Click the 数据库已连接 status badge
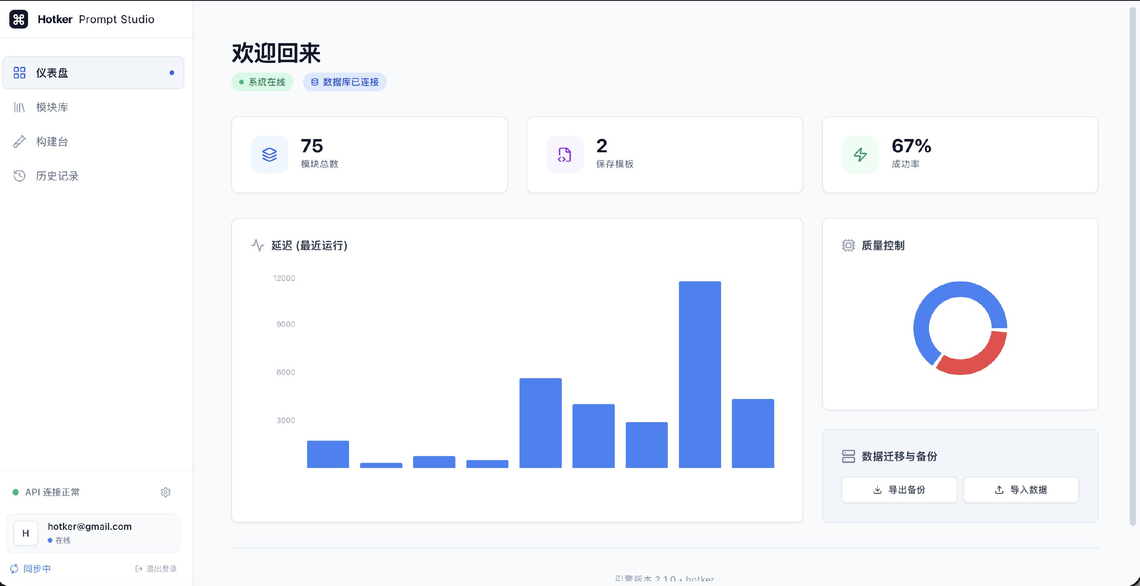 pyautogui.click(x=345, y=82)
